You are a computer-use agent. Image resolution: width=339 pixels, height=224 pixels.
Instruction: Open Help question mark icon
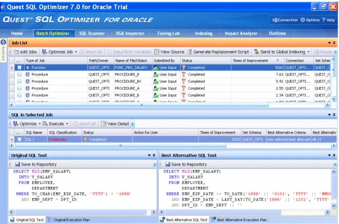coord(324,20)
